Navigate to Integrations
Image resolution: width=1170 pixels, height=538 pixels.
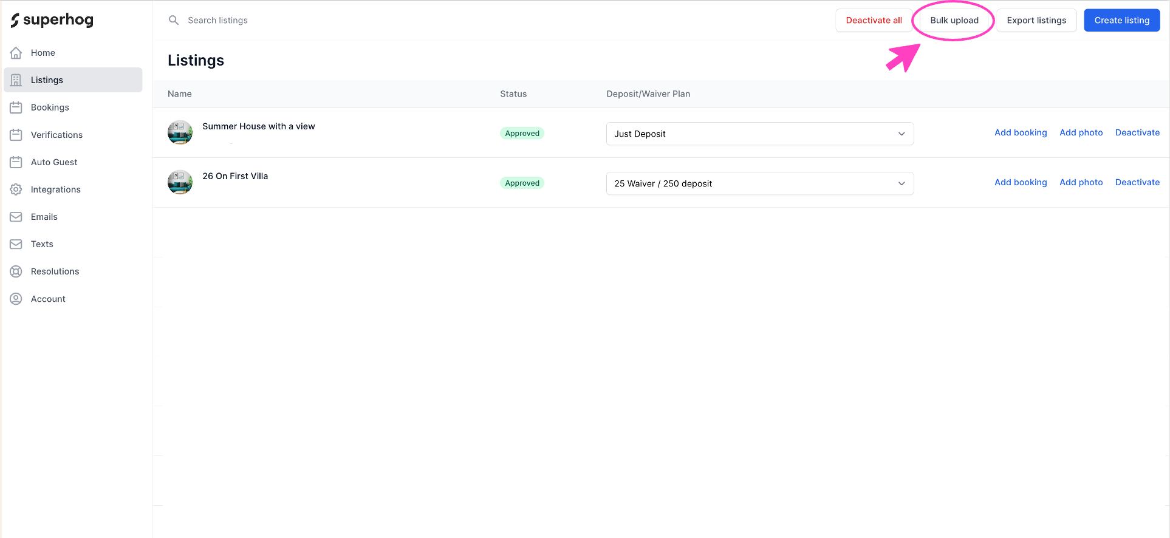point(73,189)
